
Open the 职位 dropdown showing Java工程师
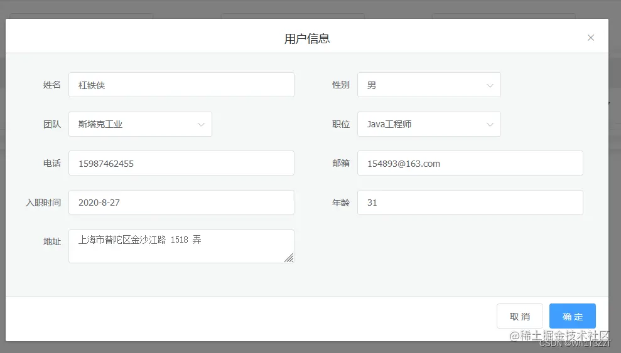coord(429,124)
